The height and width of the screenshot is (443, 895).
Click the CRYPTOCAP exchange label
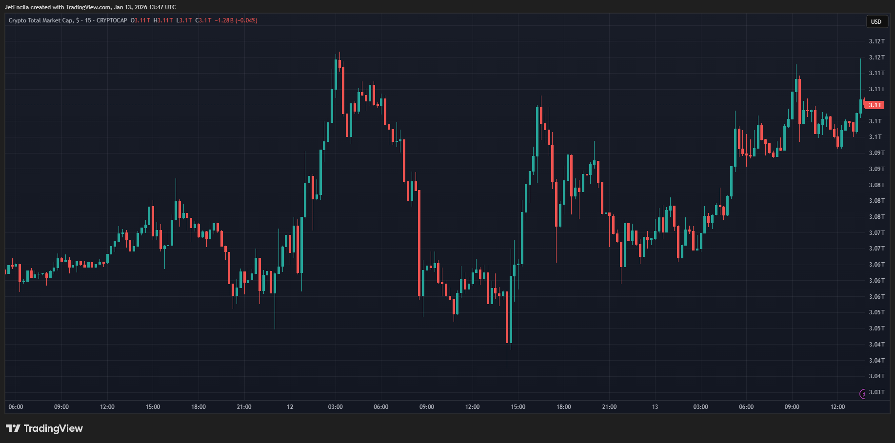[112, 20]
